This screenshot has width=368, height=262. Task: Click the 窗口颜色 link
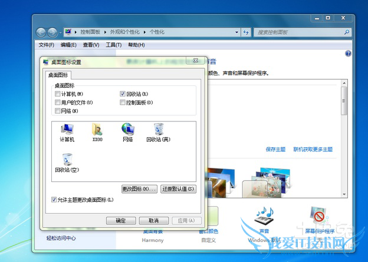point(209,231)
